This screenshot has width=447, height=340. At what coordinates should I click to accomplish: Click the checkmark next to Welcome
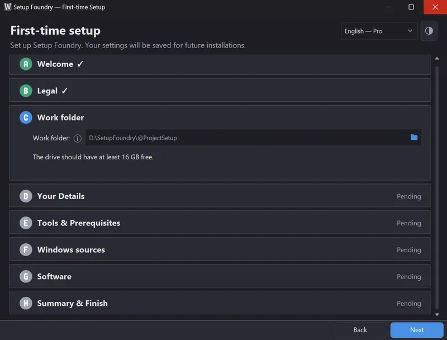click(x=80, y=64)
